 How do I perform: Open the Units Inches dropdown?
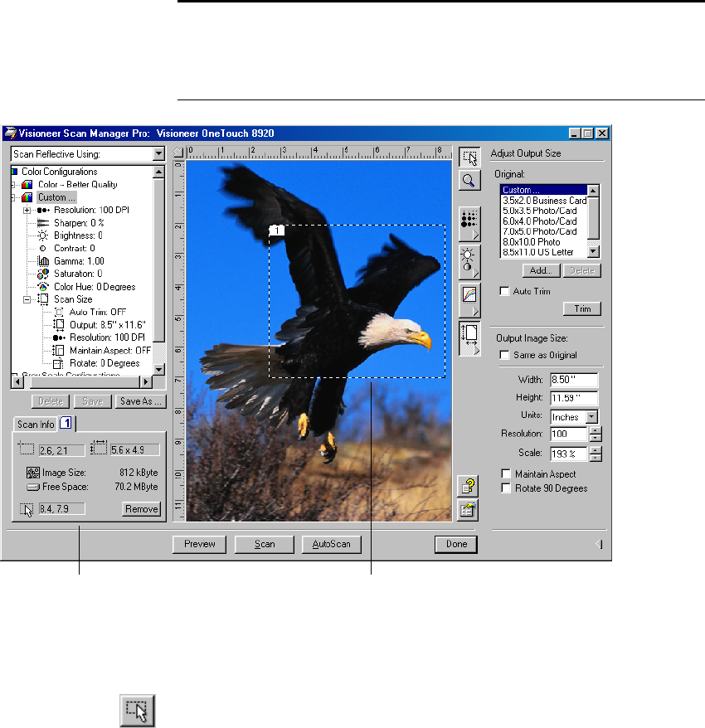click(x=591, y=416)
